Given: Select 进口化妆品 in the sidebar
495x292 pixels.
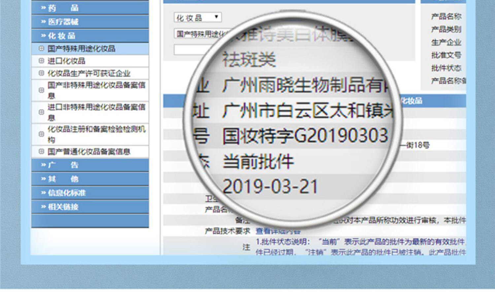Looking at the screenshot, I should click(x=66, y=61).
